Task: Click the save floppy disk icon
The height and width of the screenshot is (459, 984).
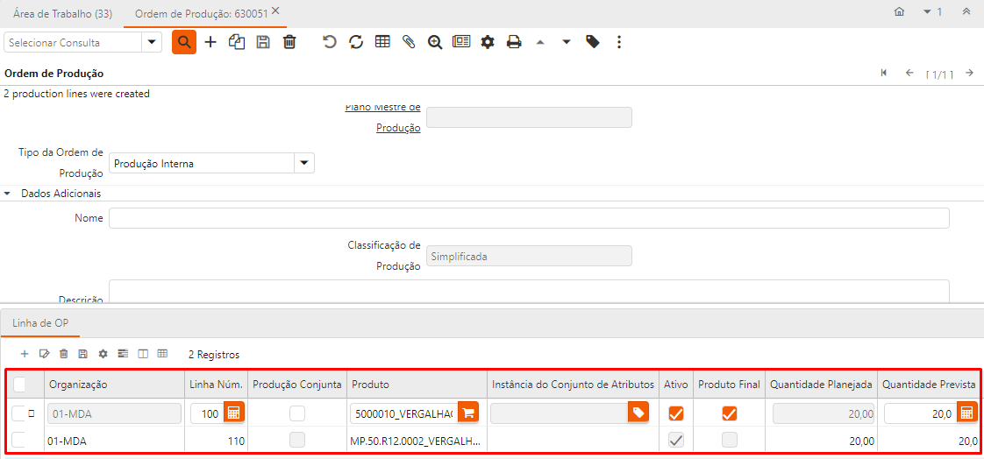Action: tap(262, 42)
